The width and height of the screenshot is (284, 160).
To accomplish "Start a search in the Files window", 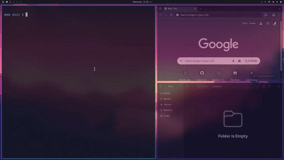I will click(x=160, y=86).
